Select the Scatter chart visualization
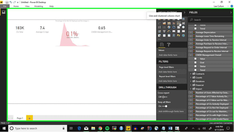Screen dimensions: 234x132 coord(164,27)
